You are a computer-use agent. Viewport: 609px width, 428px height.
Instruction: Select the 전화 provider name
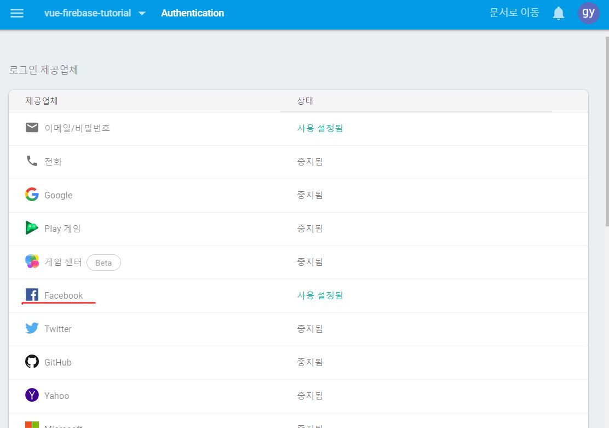click(53, 162)
